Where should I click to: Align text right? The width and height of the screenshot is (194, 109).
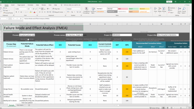pyautogui.click(x=45, y=12)
